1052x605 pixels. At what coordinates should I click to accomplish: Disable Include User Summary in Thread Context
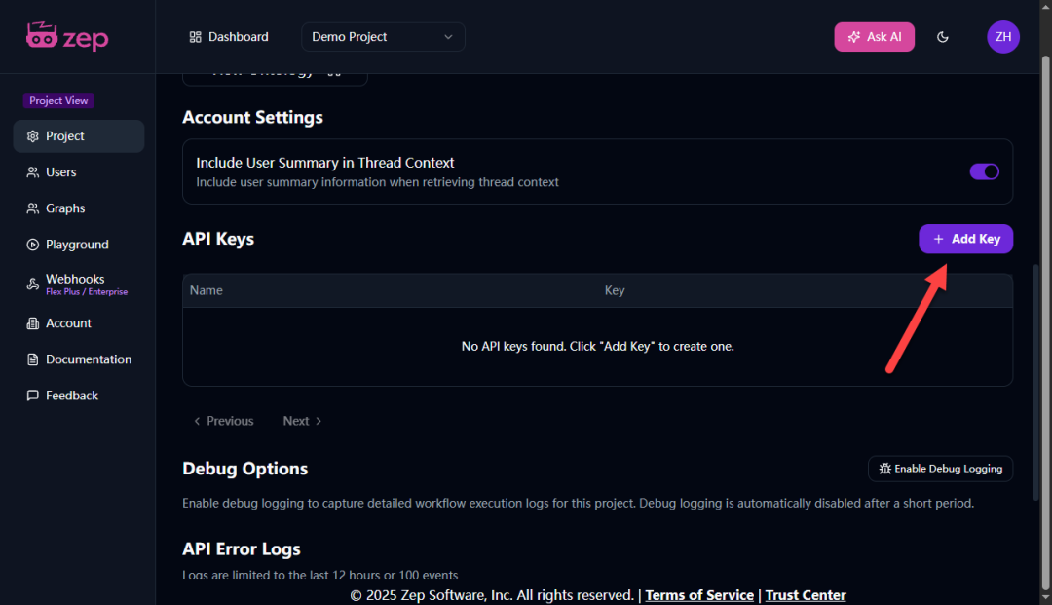coord(984,171)
